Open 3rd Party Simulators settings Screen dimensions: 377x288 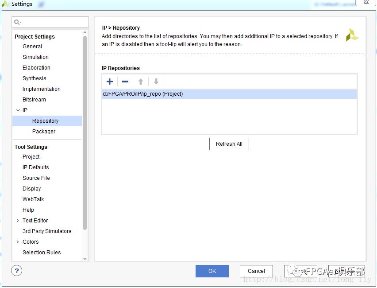coord(47,231)
